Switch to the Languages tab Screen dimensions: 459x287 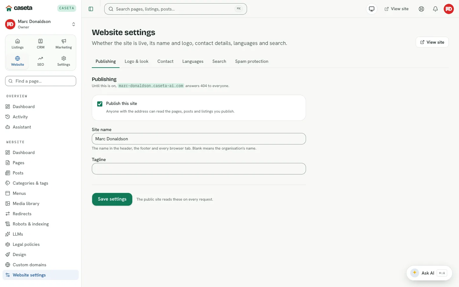coord(193,61)
